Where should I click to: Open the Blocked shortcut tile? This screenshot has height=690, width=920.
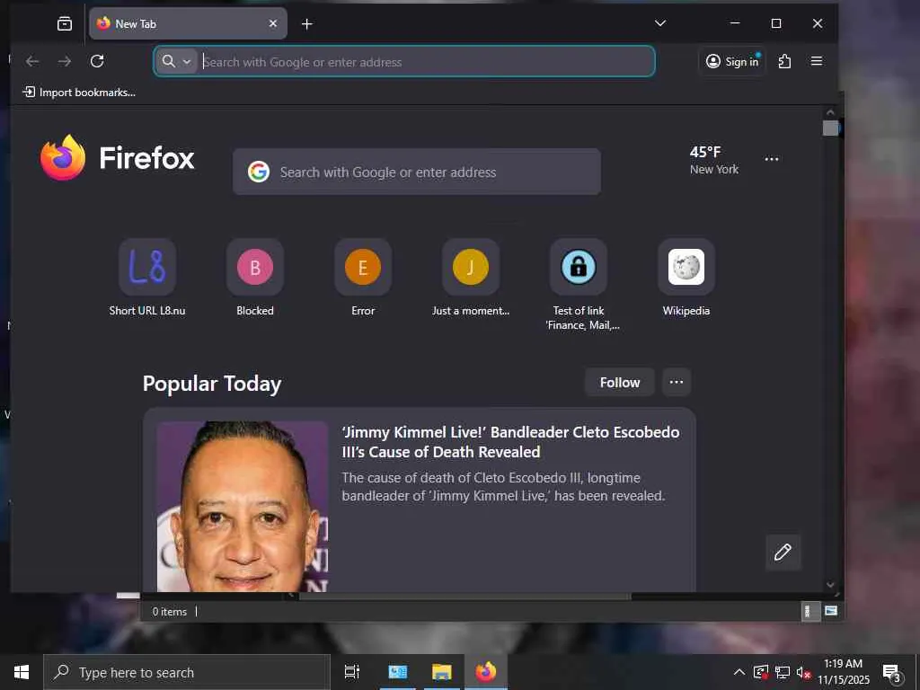coord(255,279)
